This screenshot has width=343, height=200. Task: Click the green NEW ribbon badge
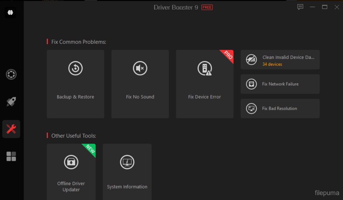click(x=90, y=149)
